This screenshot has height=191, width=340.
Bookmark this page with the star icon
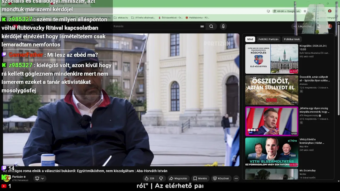[x=305, y=11]
